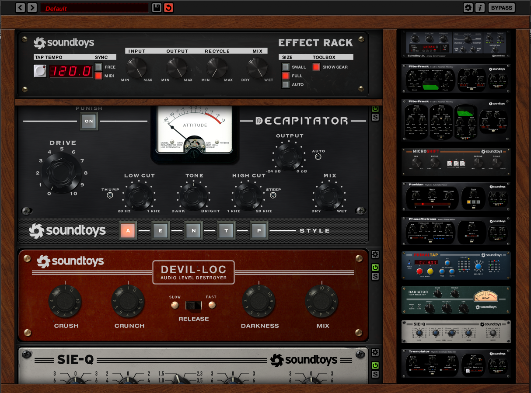The image size is (531, 393).
Task: Set rack size to AUTO
Action: (x=286, y=84)
